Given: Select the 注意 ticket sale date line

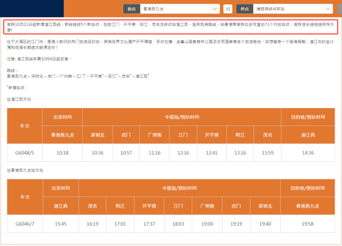Looking at the screenshot, I should point(39,59).
